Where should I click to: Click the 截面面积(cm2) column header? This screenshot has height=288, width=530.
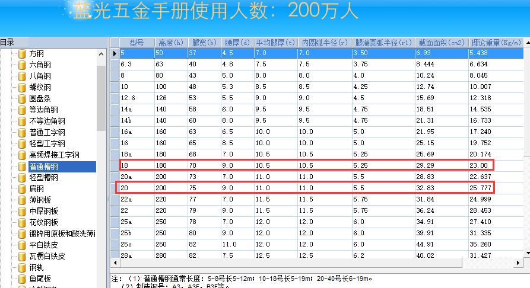coord(442,43)
